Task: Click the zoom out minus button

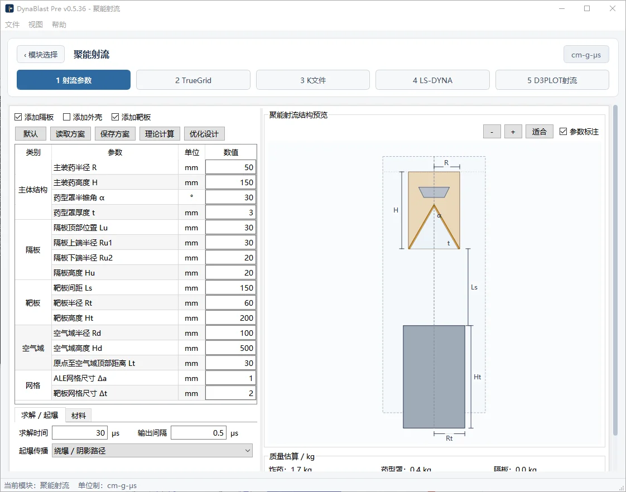Action: (492, 132)
